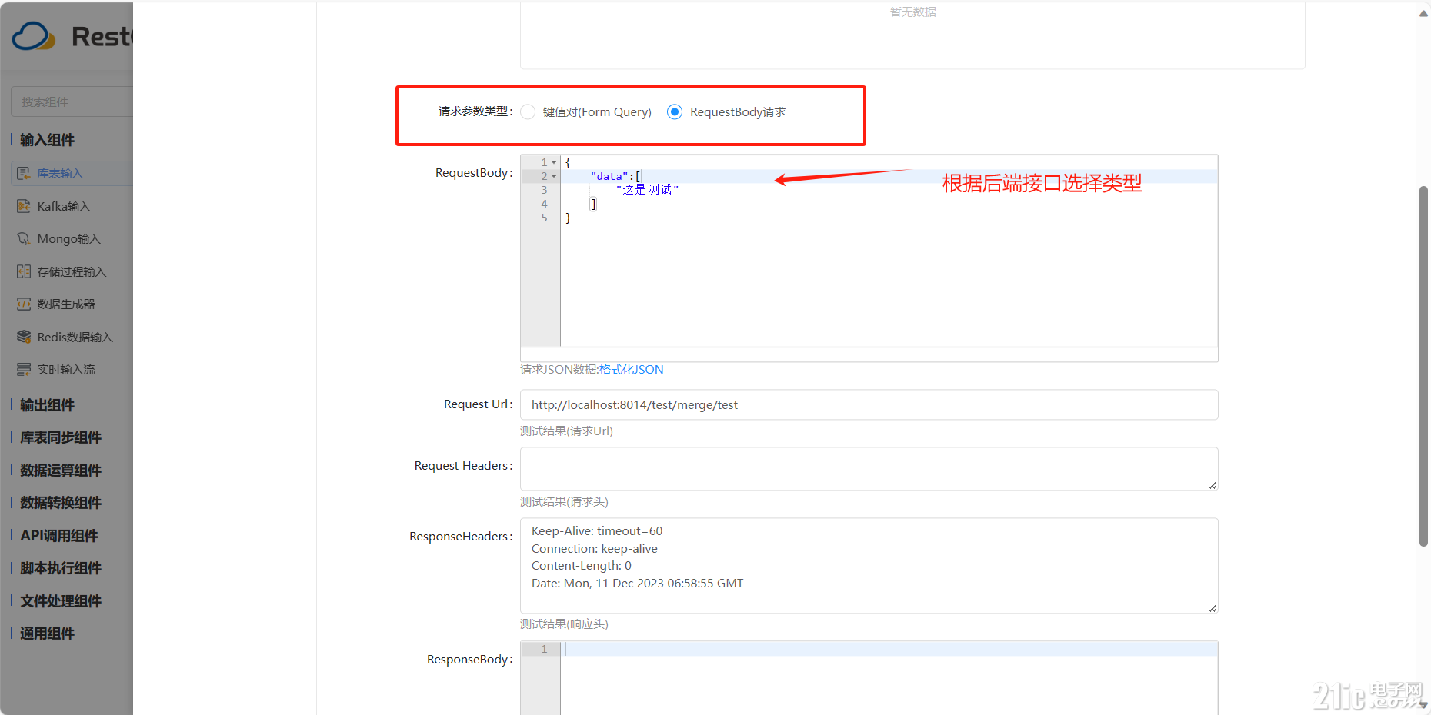Click the 数据生成器 component icon
This screenshot has width=1431, height=715.
(24, 304)
